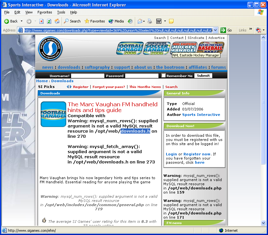The width and height of the screenshot is (268, 235).
Task: Click the Sports Interactive author link
Action: pos(201,115)
